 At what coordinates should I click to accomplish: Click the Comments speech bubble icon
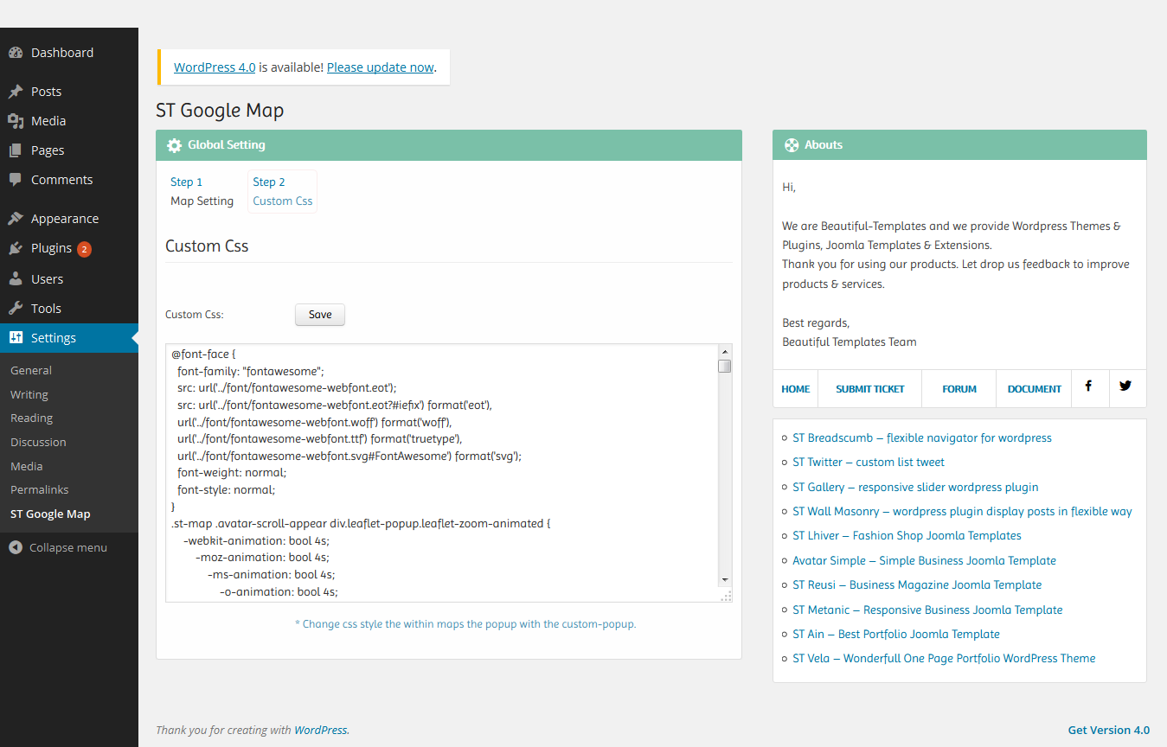(x=16, y=180)
